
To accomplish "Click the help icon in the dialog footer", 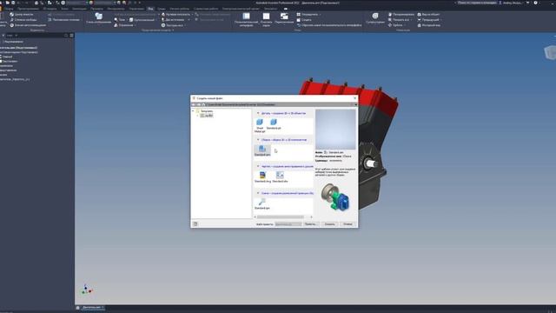I will pos(195,224).
